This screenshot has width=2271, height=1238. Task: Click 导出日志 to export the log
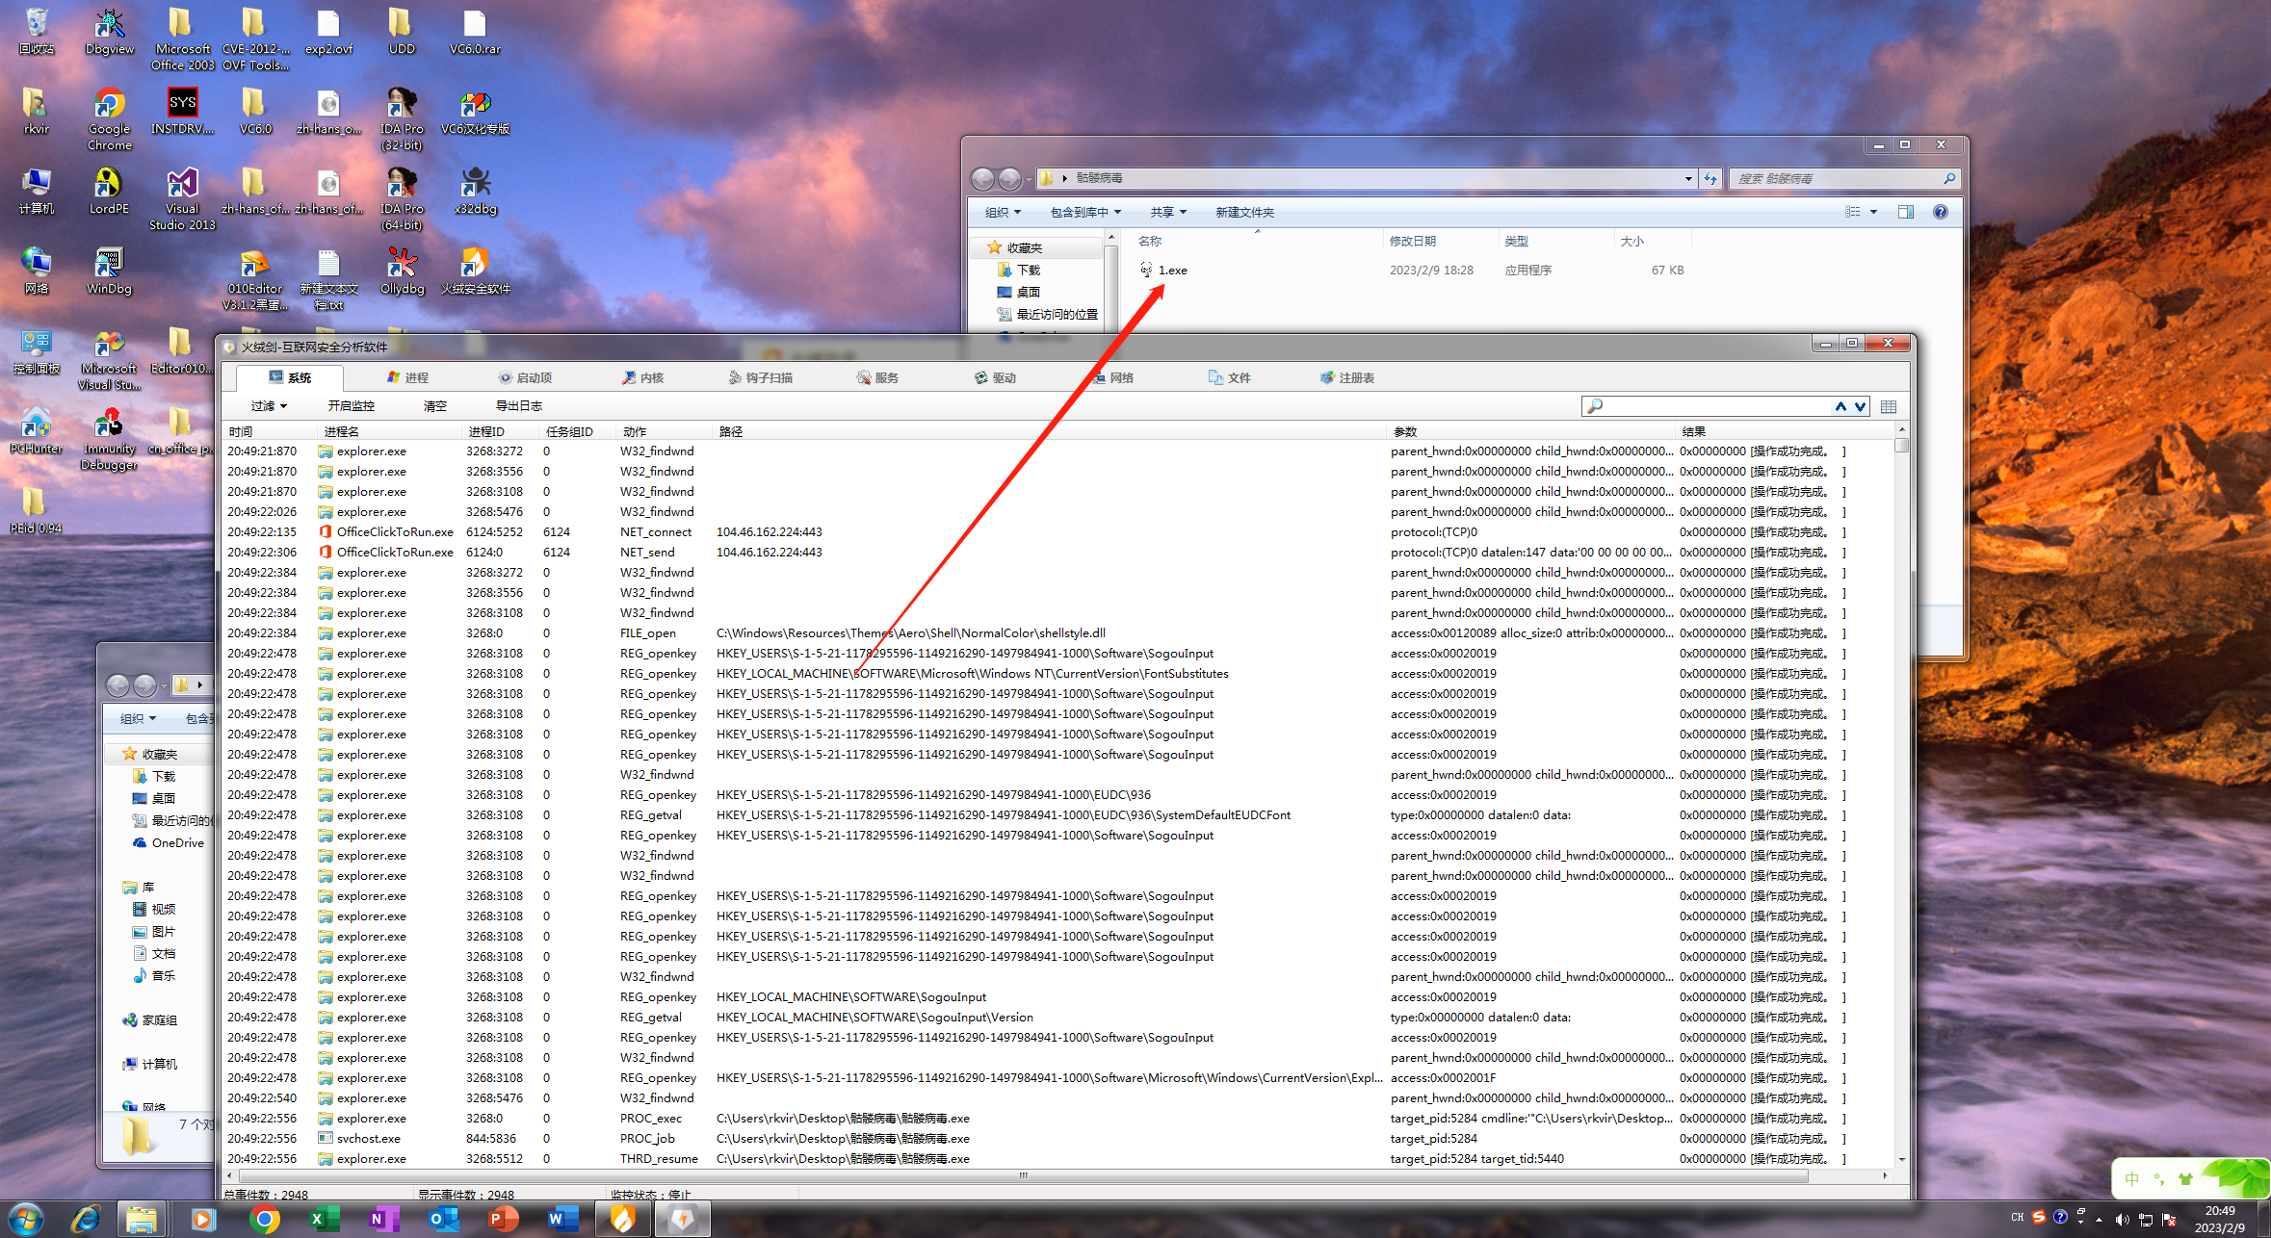[x=519, y=406]
